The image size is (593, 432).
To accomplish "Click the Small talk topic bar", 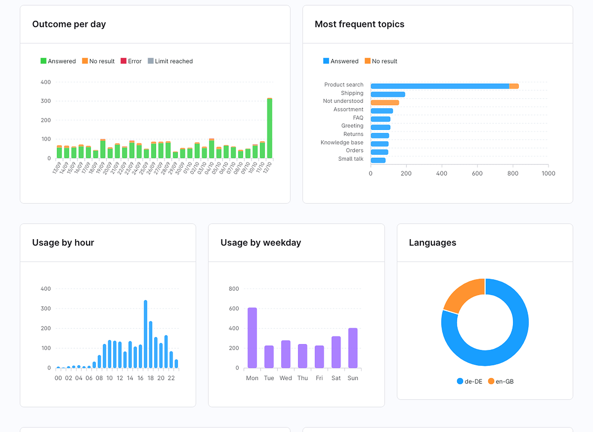I will [x=378, y=160].
